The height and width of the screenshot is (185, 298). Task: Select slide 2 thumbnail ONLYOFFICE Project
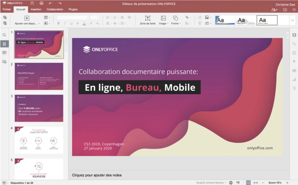pyautogui.click(x=39, y=76)
